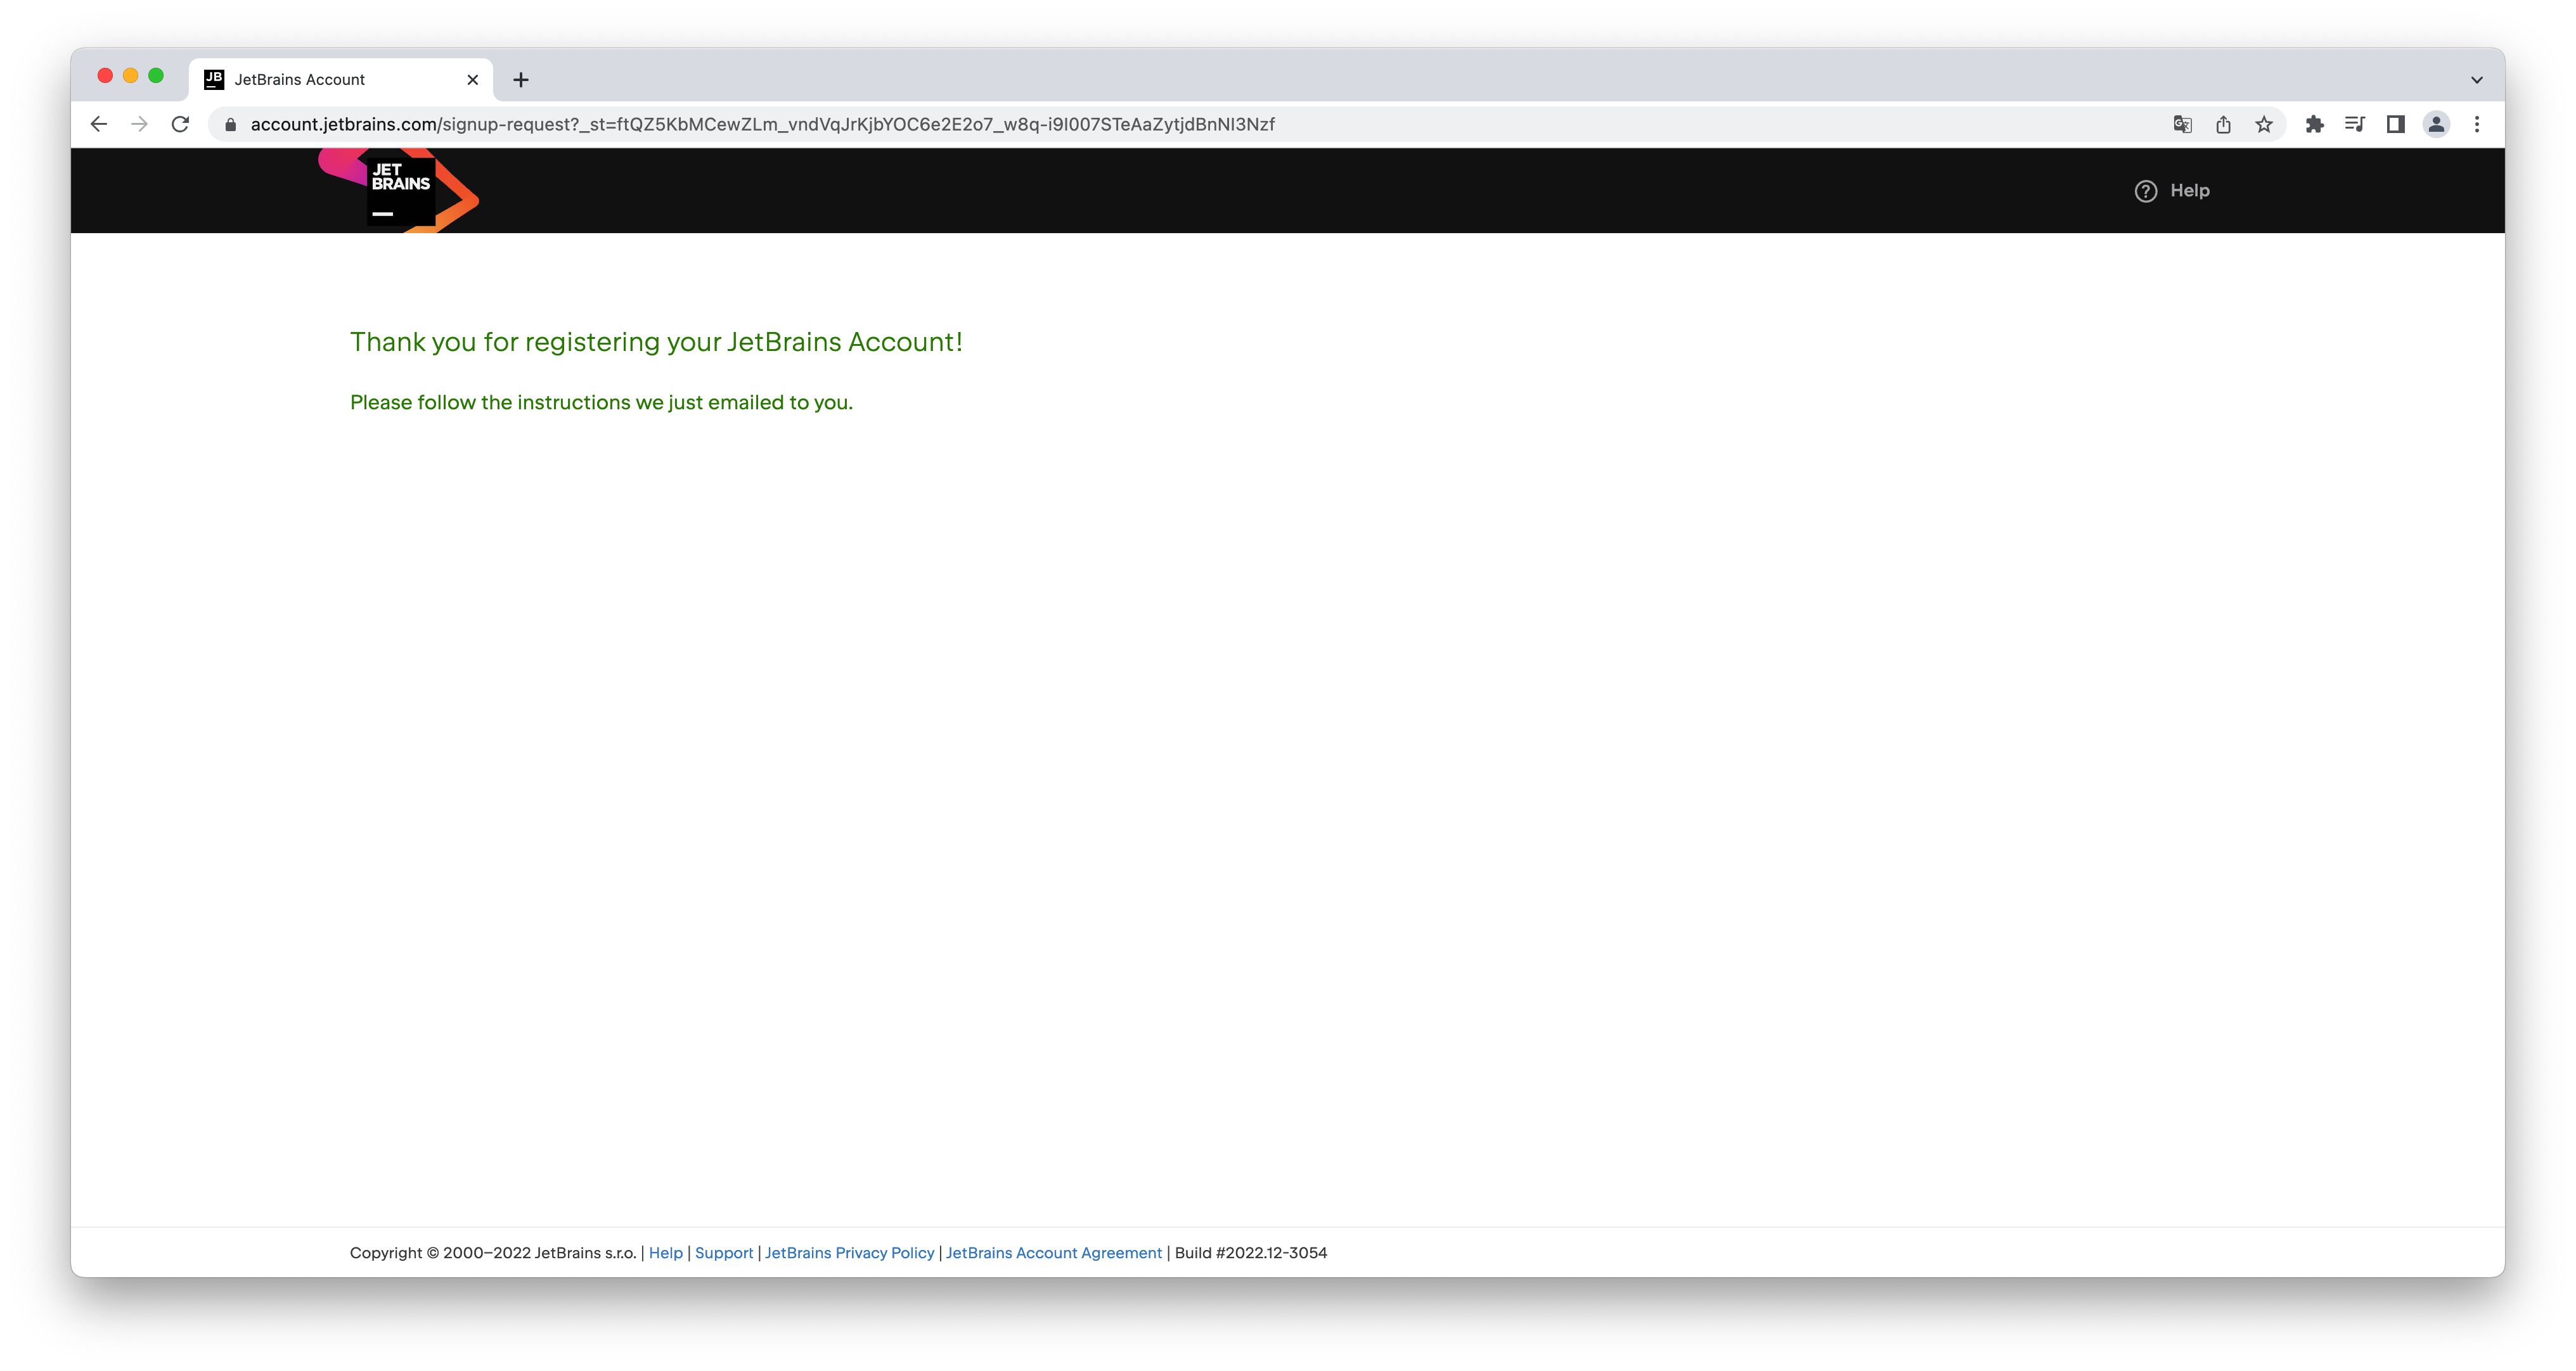Open media control playlist icon
Screen dimensions: 2576x1371
[2355, 124]
